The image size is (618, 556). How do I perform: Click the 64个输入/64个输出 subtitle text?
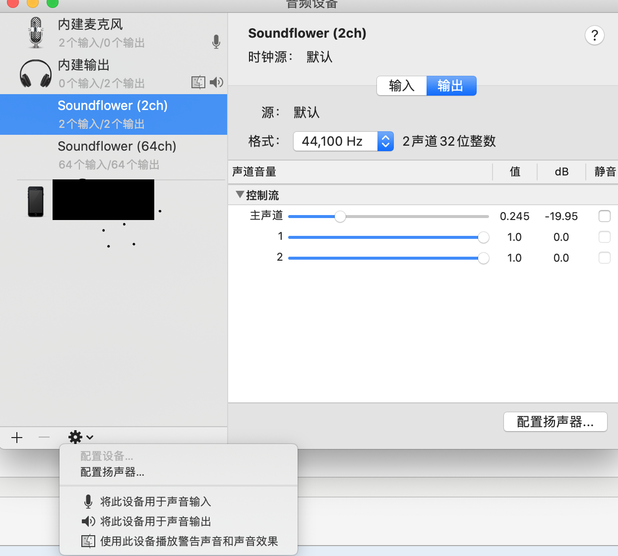pos(109,165)
